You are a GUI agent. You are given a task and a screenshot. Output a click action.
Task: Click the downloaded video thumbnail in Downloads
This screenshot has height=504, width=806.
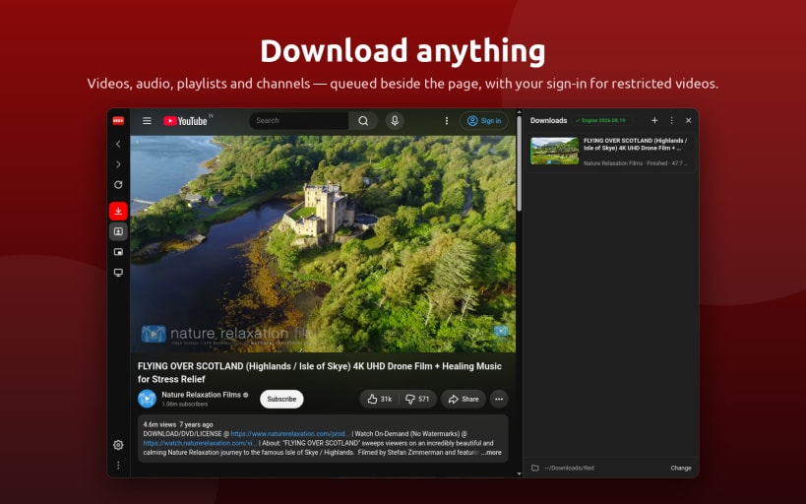(x=555, y=152)
